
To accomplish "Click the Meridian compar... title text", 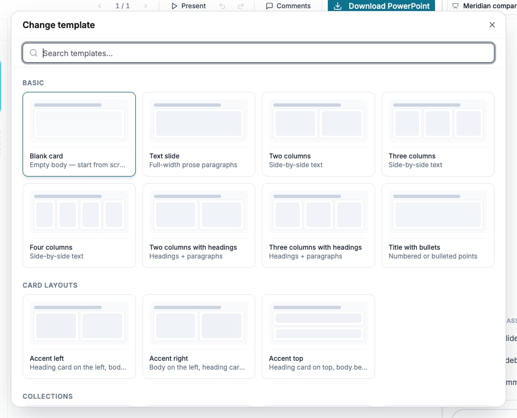I will pos(490,6).
